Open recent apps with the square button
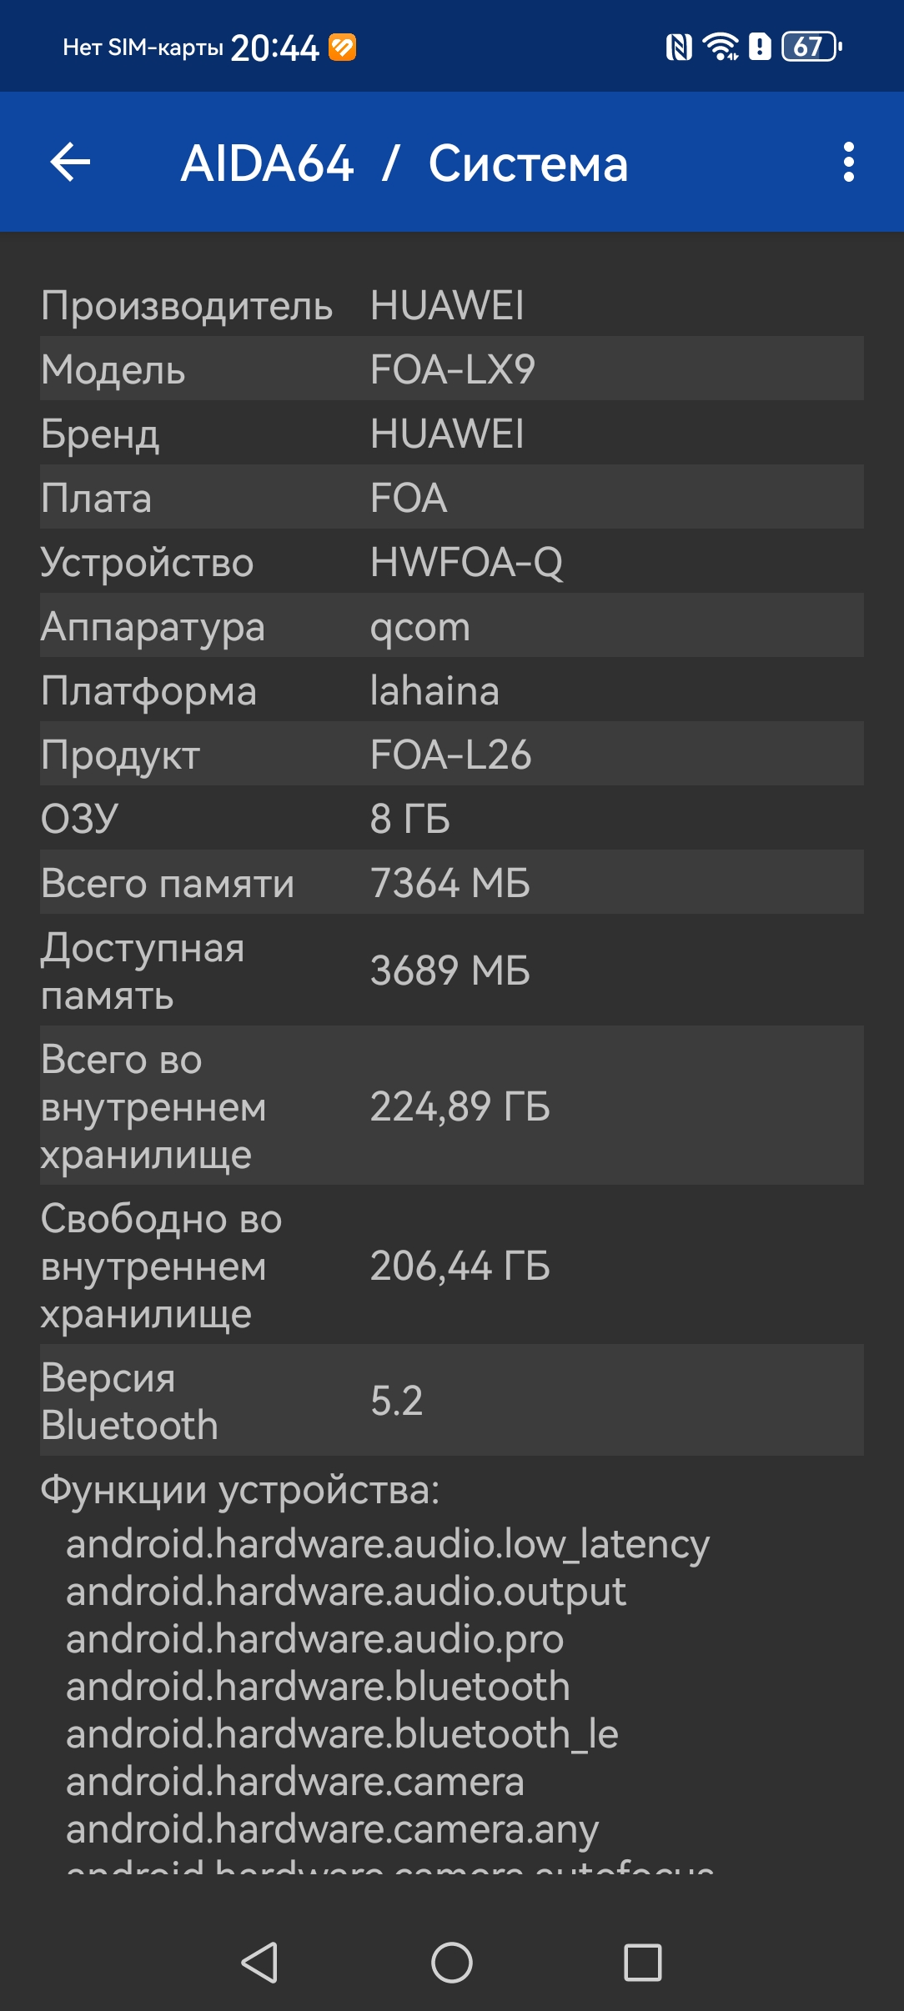This screenshot has width=904, height=2011. coord(642,1962)
